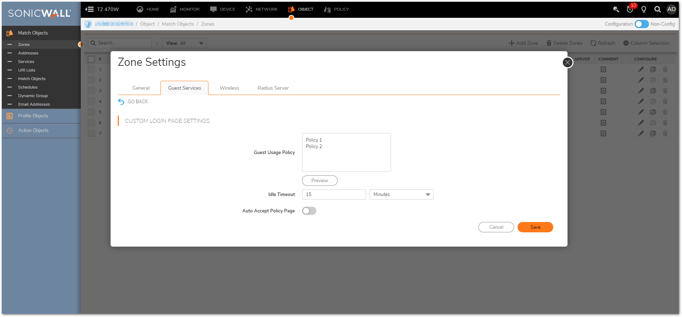
Task: Click the wizard wand icon in top bar
Action: click(616, 10)
